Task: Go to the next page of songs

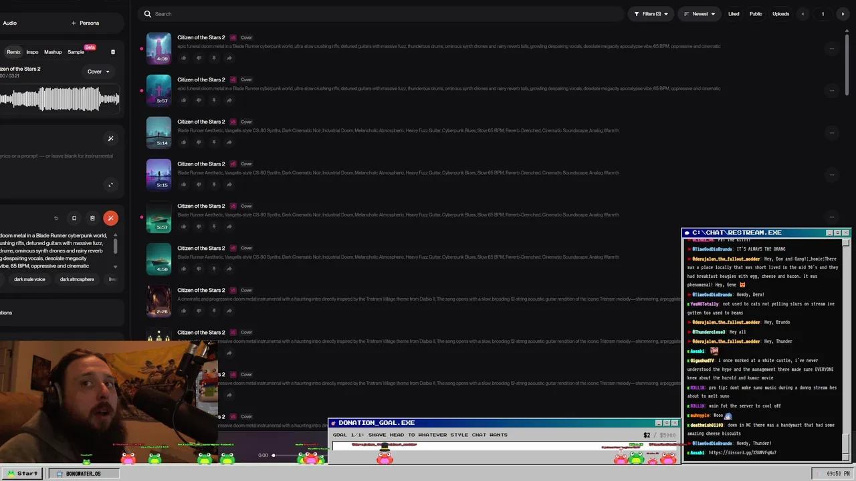Action: 843,13
